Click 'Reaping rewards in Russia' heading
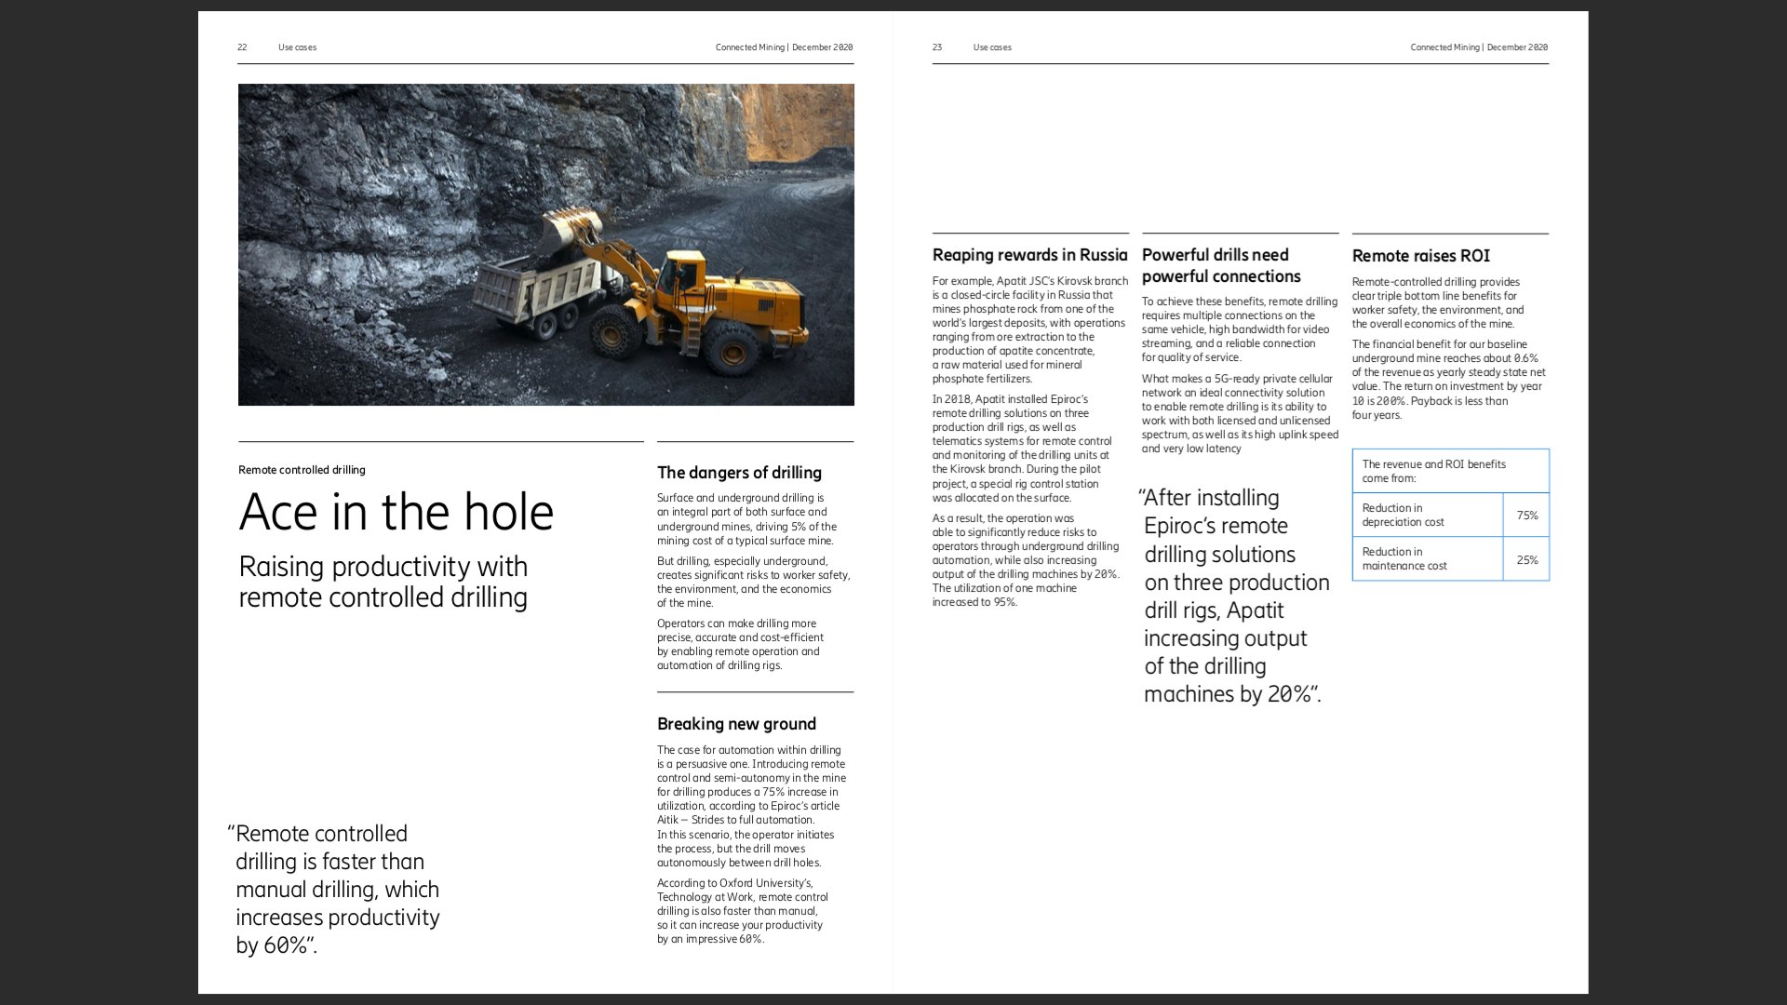The width and height of the screenshot is (1787, 1005). (1029, 255)
